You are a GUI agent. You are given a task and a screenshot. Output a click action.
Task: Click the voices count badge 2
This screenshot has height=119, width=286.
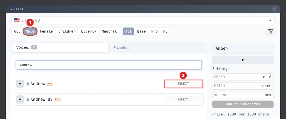34,47
